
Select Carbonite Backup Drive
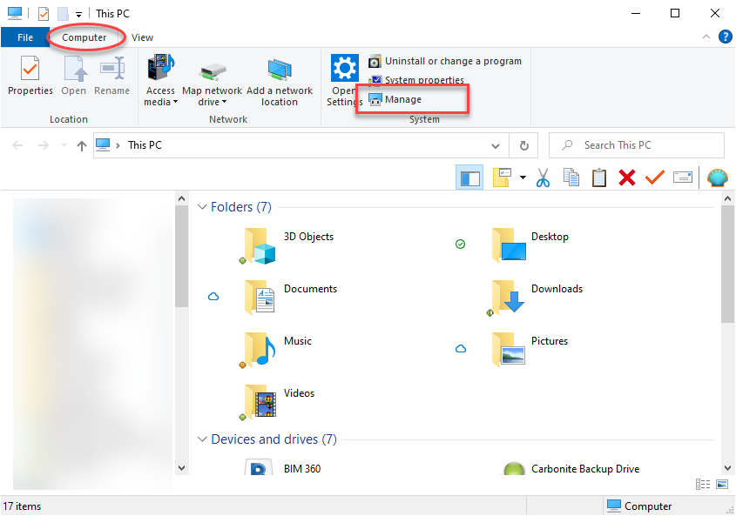(x=571, y=467)
